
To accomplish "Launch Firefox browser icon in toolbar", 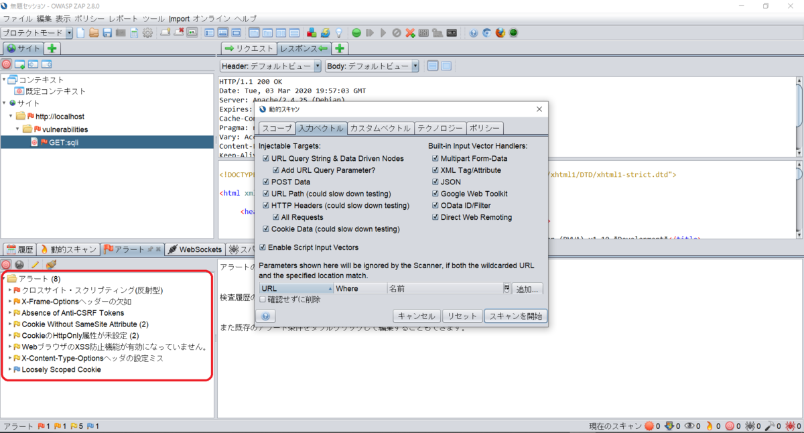I will tap(500, 32).
